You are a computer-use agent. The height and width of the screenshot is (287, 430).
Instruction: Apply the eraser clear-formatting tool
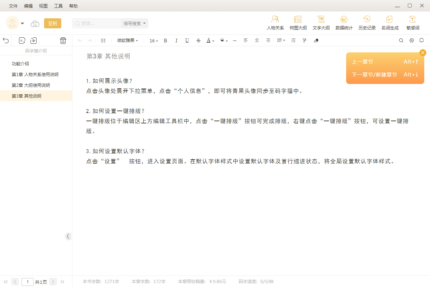pyautogui.click(x=316, y=41)
